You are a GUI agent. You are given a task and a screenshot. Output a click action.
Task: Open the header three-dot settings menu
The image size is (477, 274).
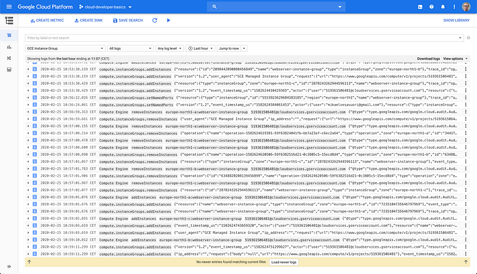point(454,7)
